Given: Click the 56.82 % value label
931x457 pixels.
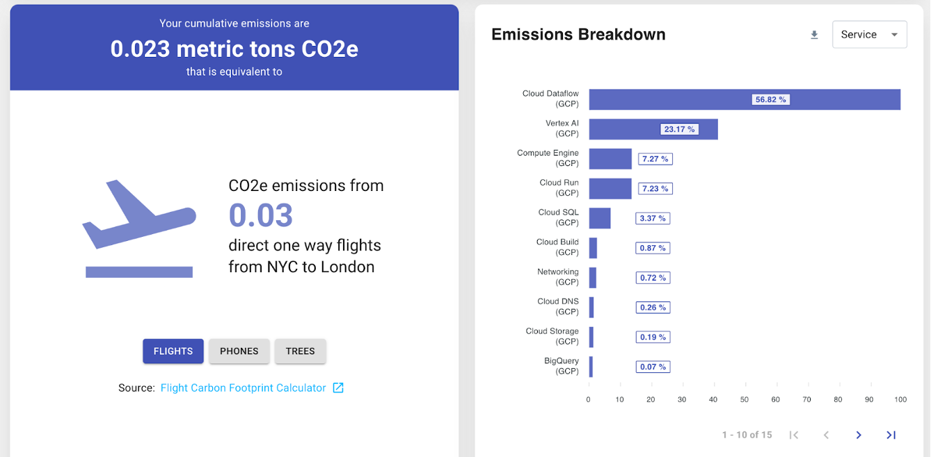Looking at the screenshot, I should (x=771, y=99).
